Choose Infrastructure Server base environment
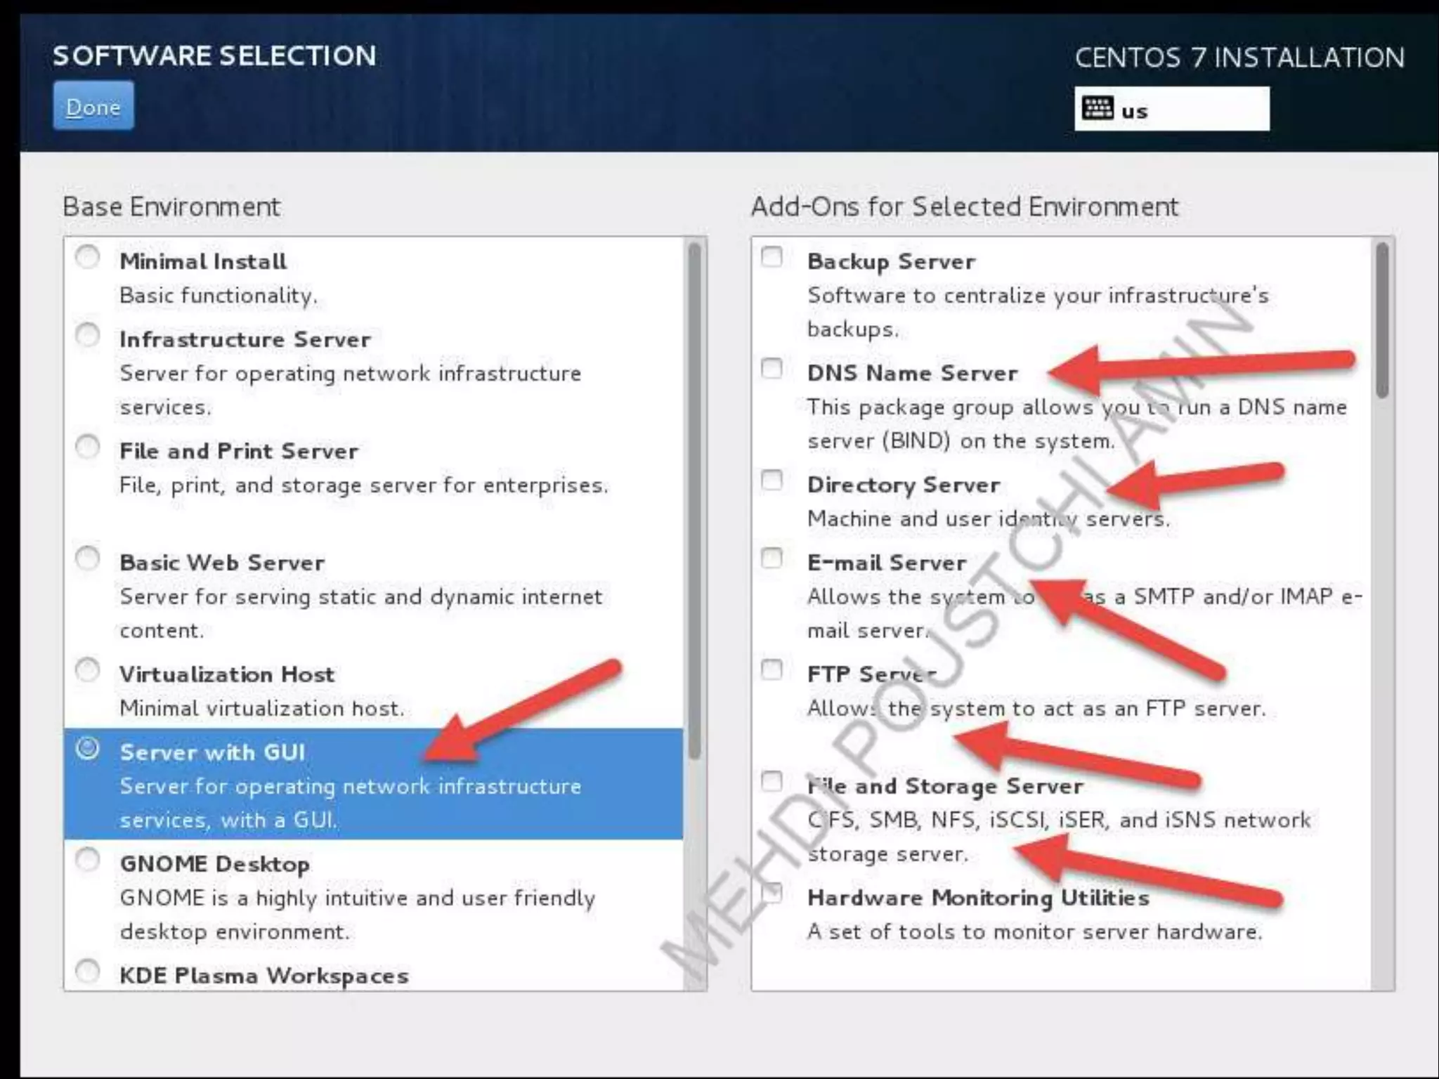The image size is (1439, 1079). (87, 335)
